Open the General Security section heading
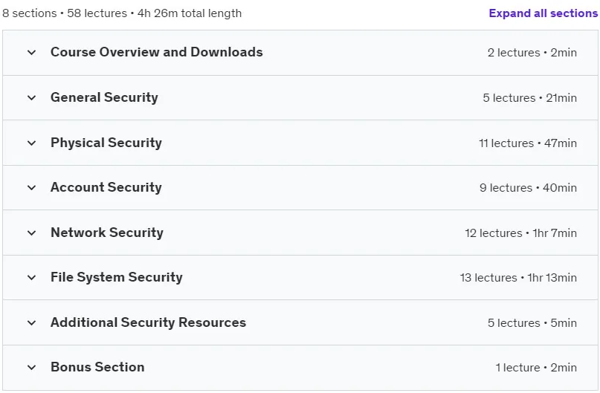Viewport: 600px width, 393px height. [x=104, y=97]
